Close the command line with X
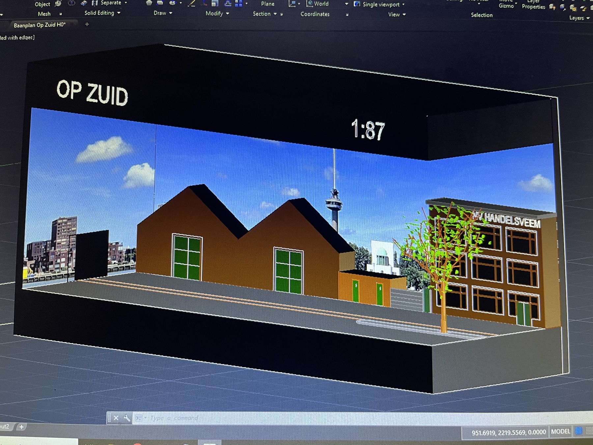Image resolution: width=593 pixels, height=445 pixels. coord(116,418)
